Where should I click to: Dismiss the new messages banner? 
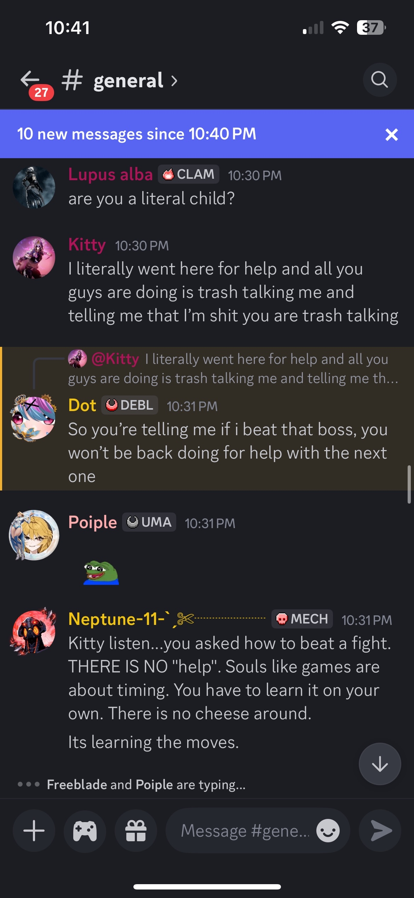(391, 134)
